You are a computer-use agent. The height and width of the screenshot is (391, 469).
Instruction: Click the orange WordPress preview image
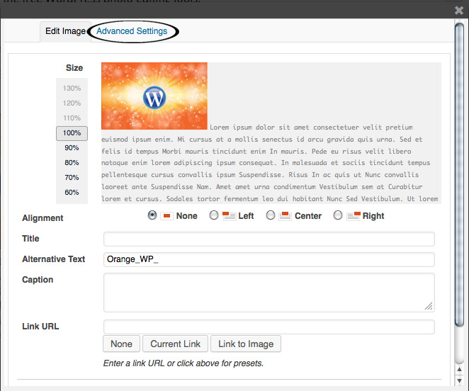(154, 96)
